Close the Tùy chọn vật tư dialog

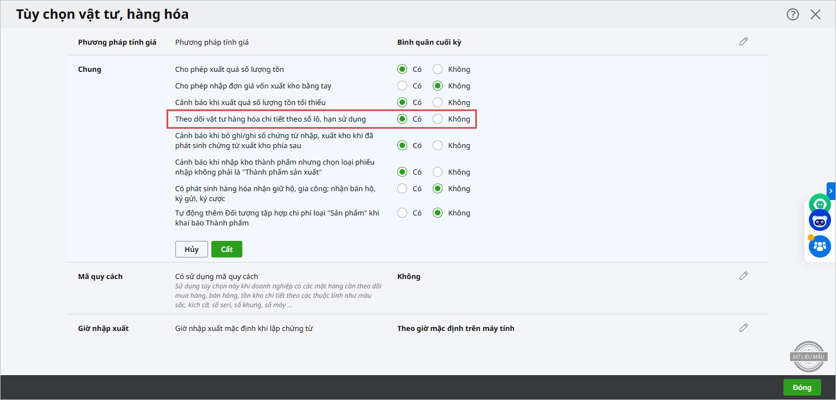pyautogui.click(x=815, y=15)
